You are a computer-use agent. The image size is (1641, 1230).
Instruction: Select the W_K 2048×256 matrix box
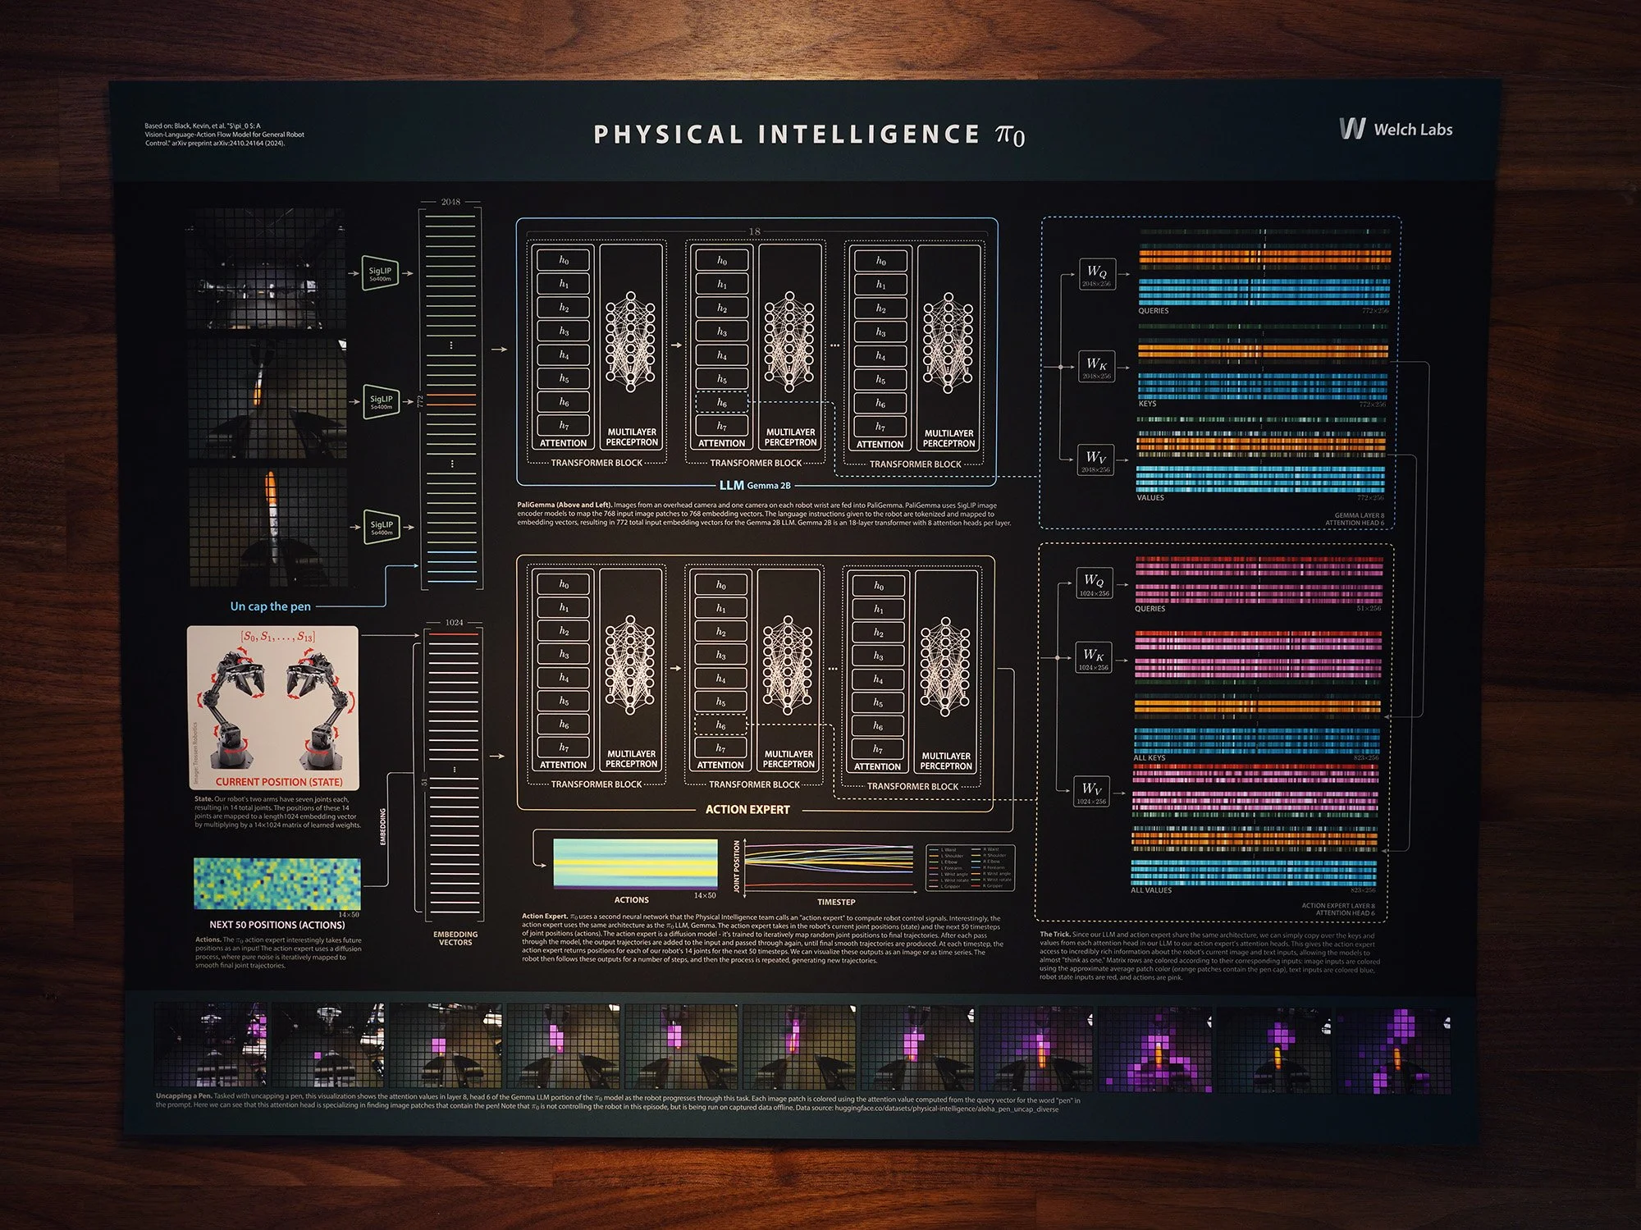click(1096, 367)
